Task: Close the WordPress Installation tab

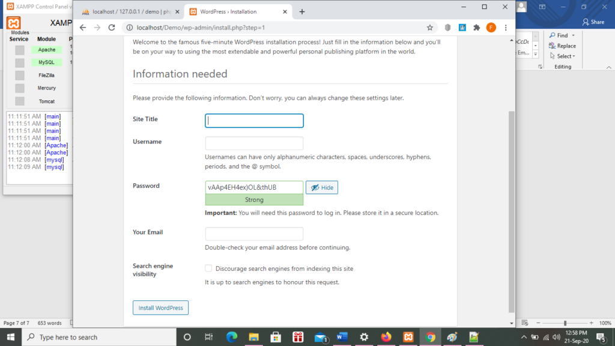Action: coord(285,12)
